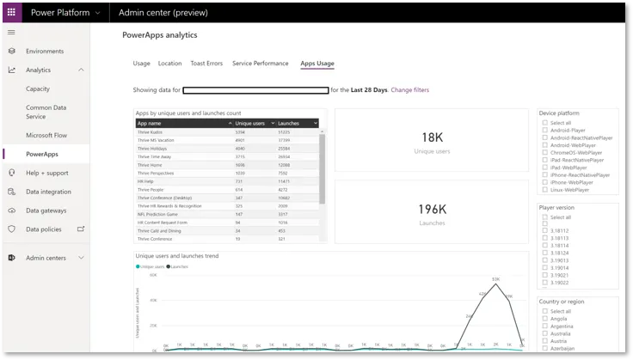Click the Data gateways cloud icon

(x=12, y=211)
